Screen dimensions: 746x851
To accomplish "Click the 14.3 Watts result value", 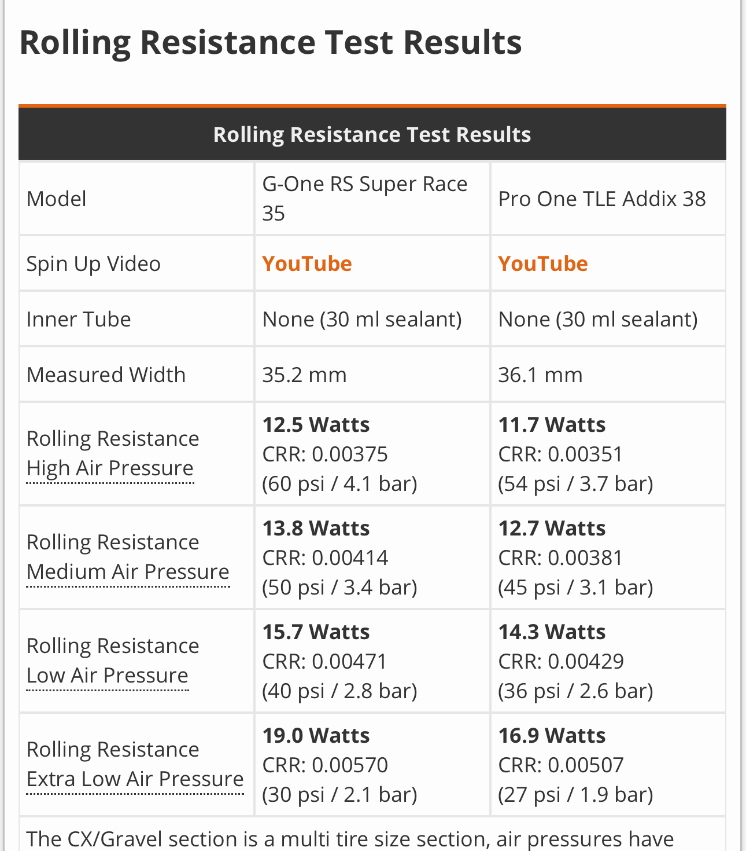I will pos(552,632).
